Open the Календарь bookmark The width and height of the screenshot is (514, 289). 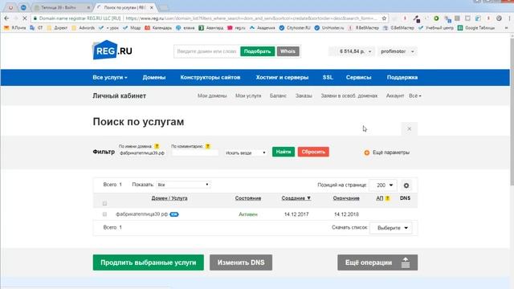click(x=158, y=28)
